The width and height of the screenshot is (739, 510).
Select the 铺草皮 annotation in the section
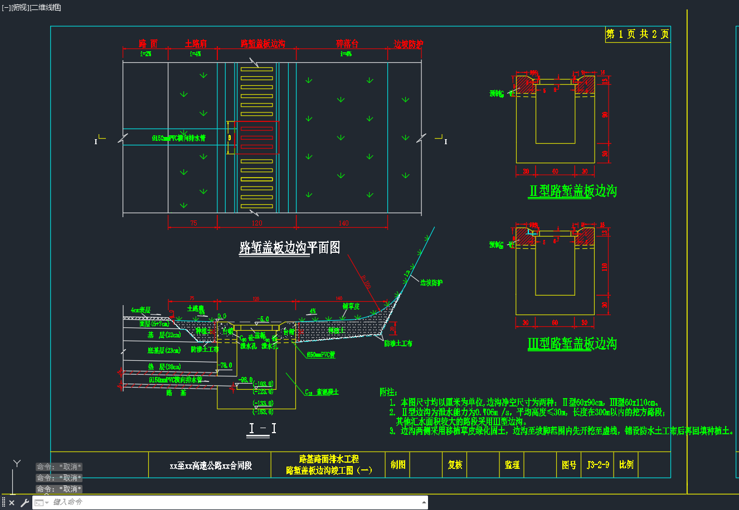tap(351, 306)
